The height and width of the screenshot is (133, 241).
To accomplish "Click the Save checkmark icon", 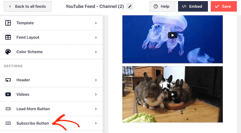I will [217, 6].
